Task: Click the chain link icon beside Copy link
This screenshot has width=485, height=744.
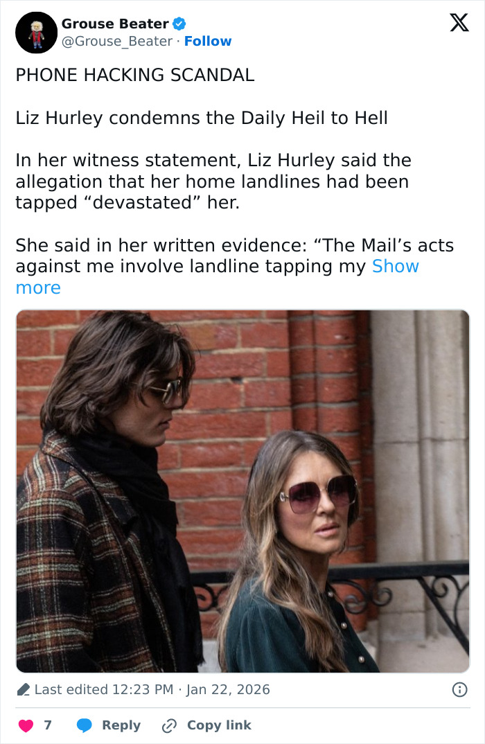Action: coord(168,725)
